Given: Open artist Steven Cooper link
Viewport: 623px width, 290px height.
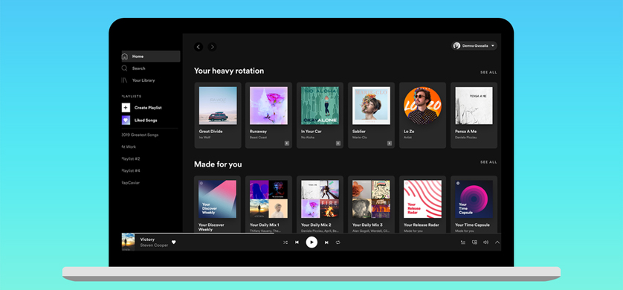Looking at the screenshot, I should [x=154, y=245].
